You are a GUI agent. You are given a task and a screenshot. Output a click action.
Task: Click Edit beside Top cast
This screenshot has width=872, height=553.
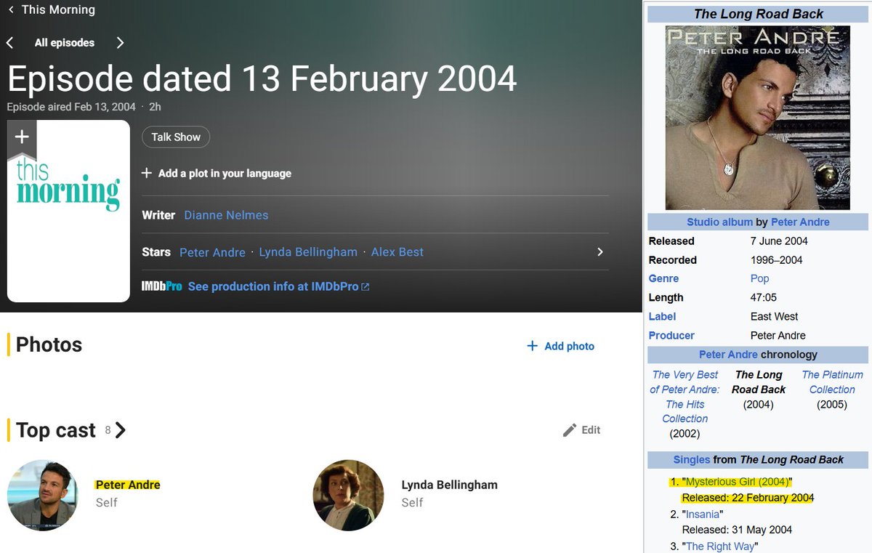(x=591, y=429)
